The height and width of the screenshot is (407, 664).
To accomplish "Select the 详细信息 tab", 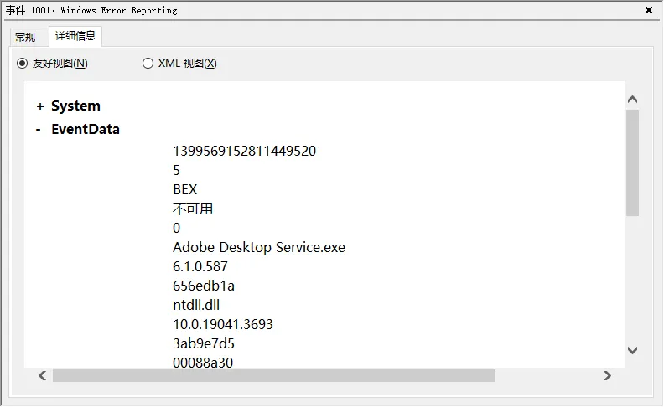I will (75, 36).
